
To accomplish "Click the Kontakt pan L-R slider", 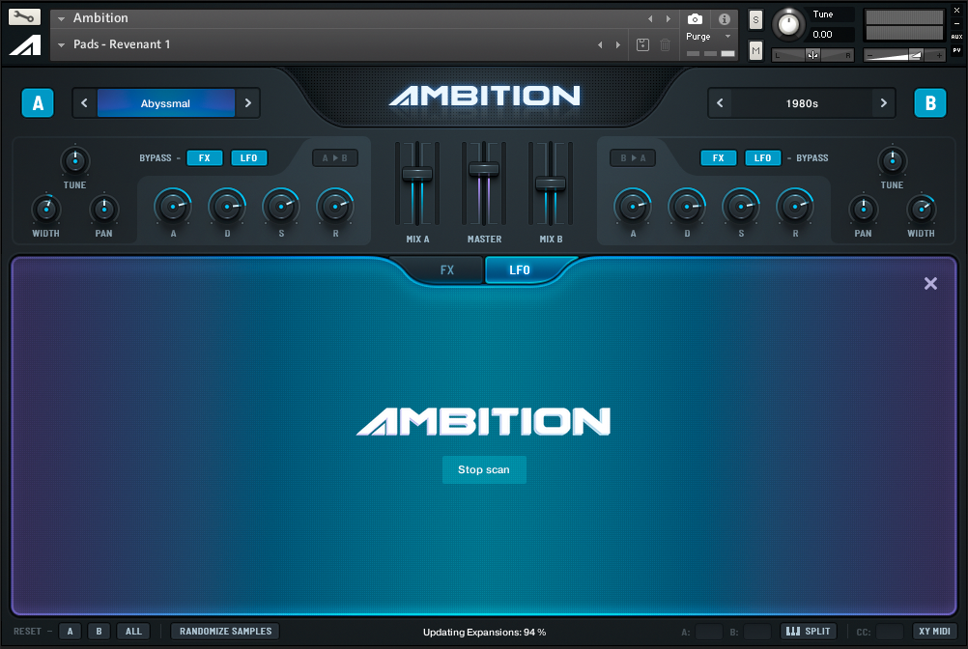I will coord(812,55).
